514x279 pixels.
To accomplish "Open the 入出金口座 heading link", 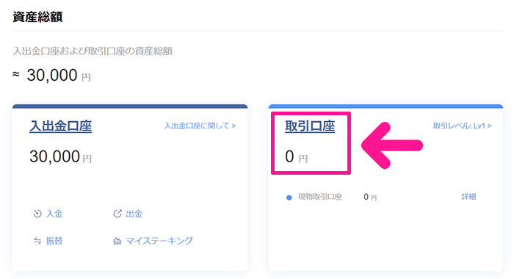I will [61, 126].
